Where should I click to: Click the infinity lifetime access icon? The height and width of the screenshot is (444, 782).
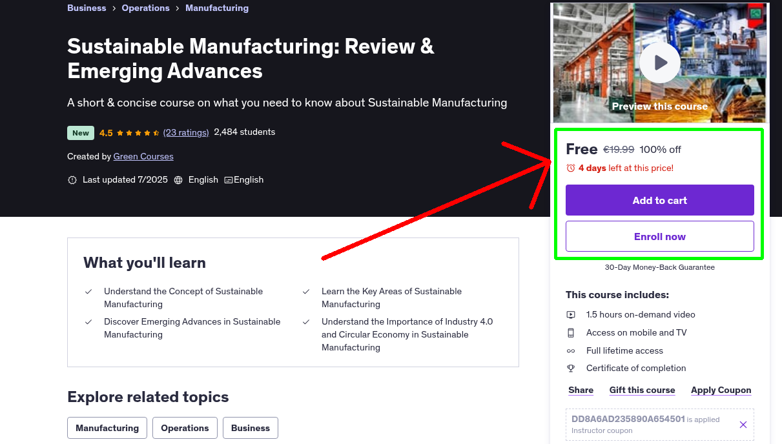point(571,351)
